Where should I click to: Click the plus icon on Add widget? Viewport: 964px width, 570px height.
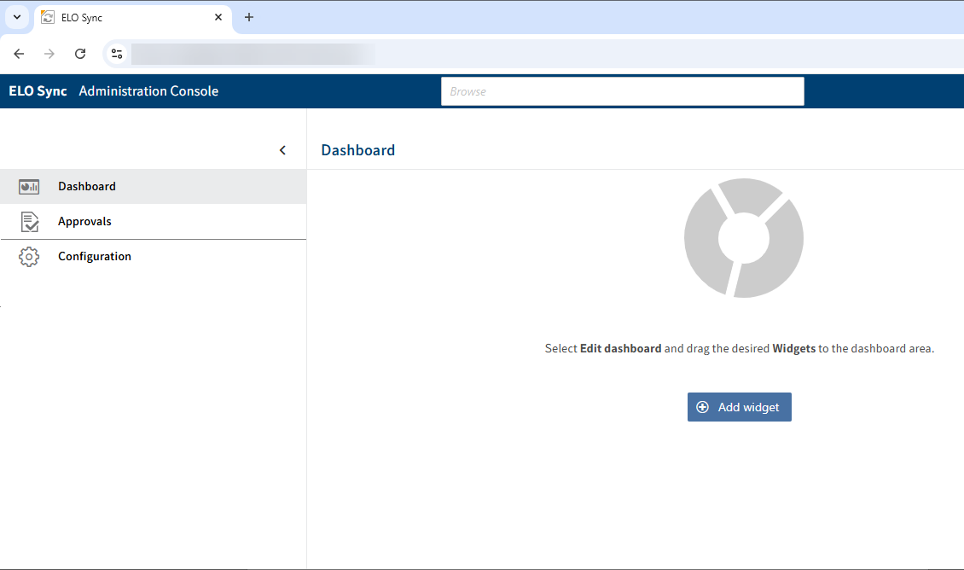703,408
